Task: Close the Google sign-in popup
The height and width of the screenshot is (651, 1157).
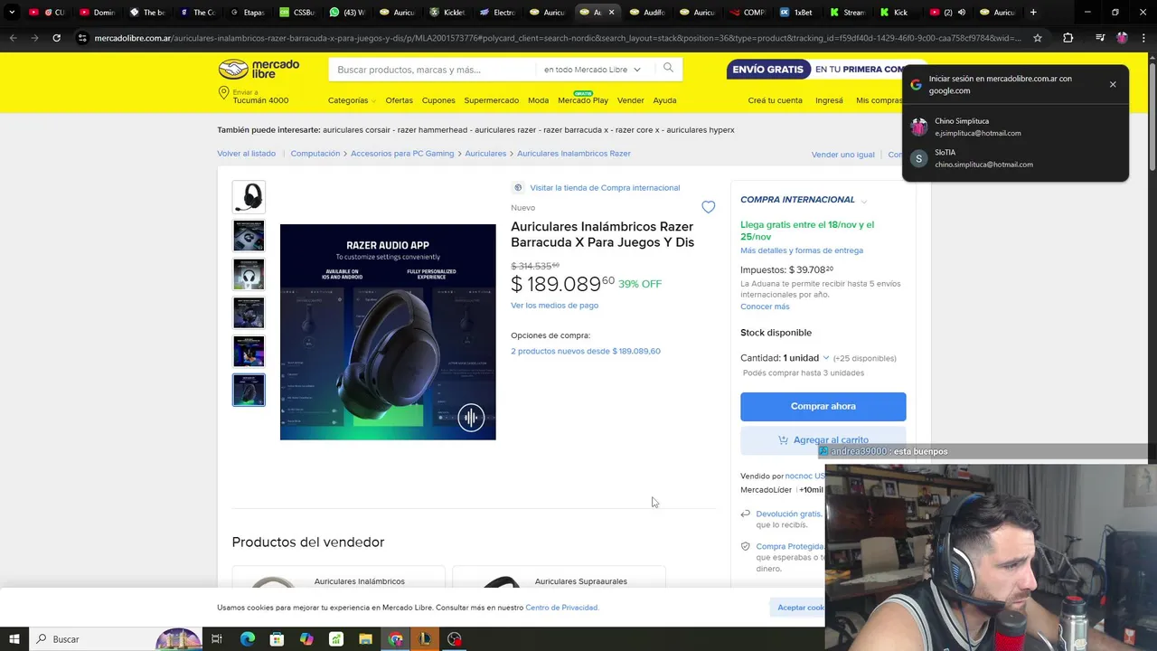Action: tap(1113, 84)
